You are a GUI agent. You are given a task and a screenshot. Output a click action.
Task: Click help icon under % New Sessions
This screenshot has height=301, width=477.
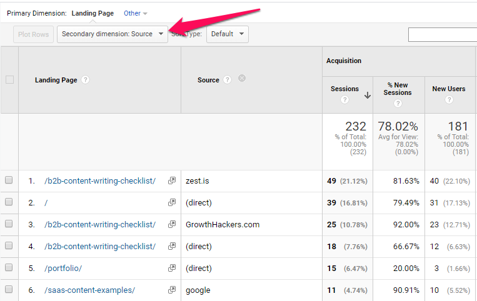click(x=398, y=103)
